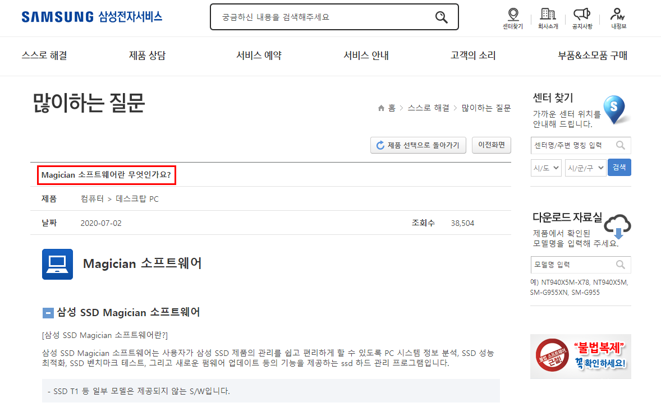Go to 홈 breadcrumb link
661x412 pixels.
pyautogui.click(x=392, y=108)
